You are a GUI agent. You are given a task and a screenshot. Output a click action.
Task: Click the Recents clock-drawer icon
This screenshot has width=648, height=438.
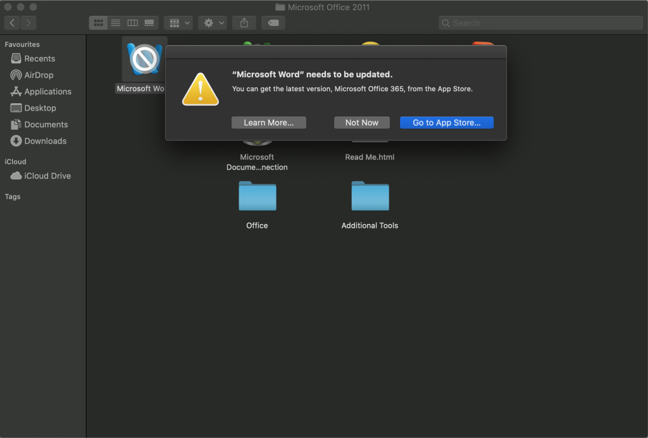pos(16,58)
